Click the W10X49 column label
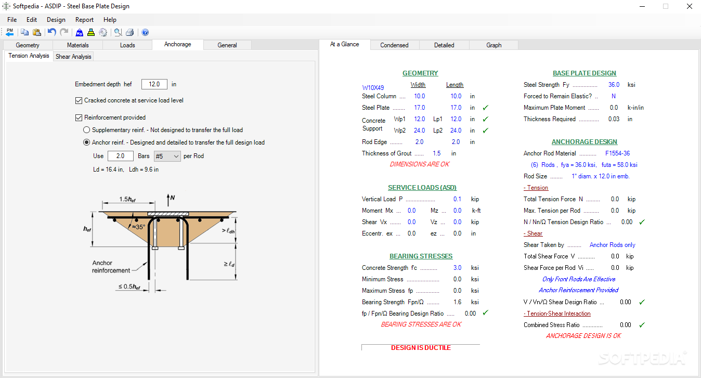Viewport: 701px width, 378px height. [373, 88]
